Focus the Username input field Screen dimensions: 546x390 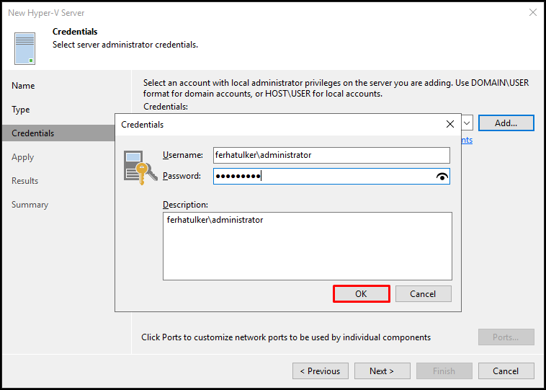coord(331,155)
